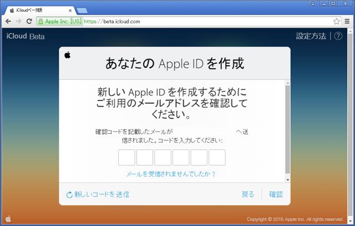
Task: Click the dialog scrollbar down arrow
Action: click(x=288, y=180)
